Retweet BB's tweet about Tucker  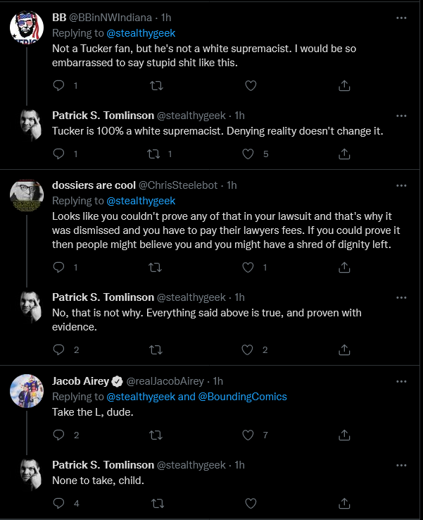click(x=156, y=86)
